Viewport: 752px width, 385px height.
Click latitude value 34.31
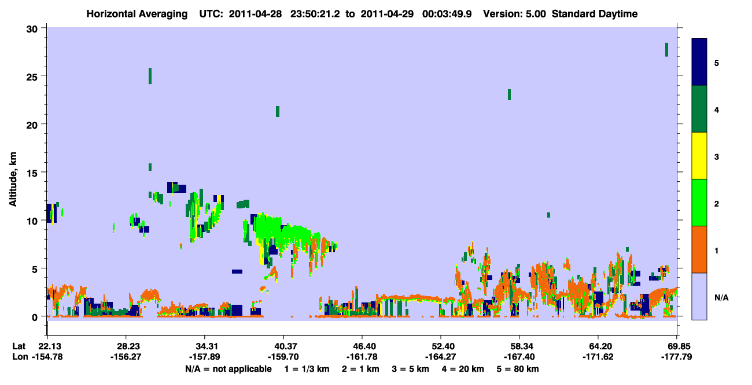point(205,346)
